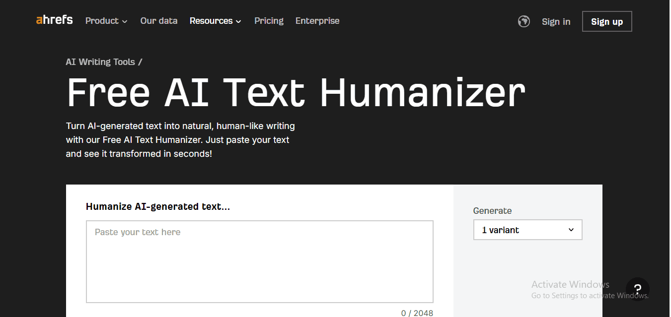Open the Pricing page
The height and width of the screenshot is (317, 671).
click(269, 21)
